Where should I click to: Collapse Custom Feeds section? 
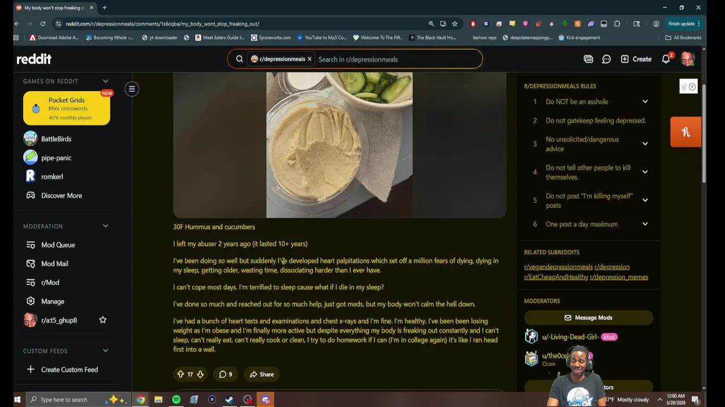(105, 351)
